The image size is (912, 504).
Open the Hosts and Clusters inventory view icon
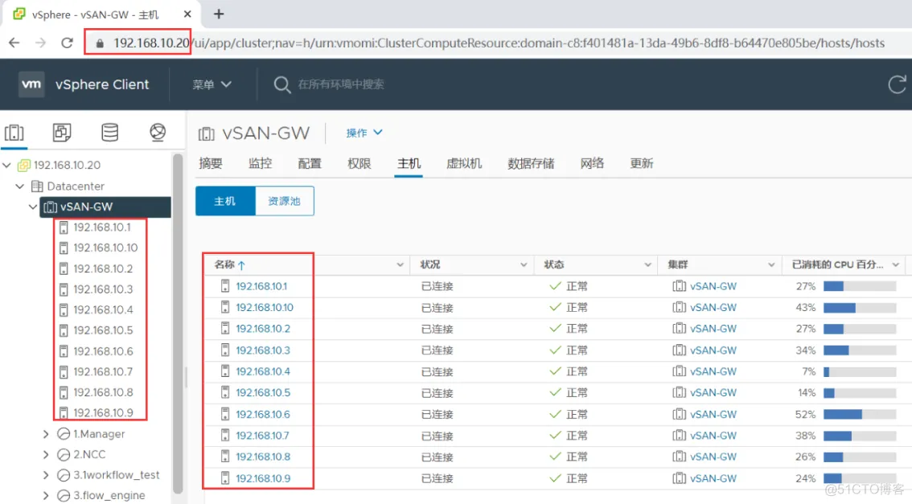14,133
